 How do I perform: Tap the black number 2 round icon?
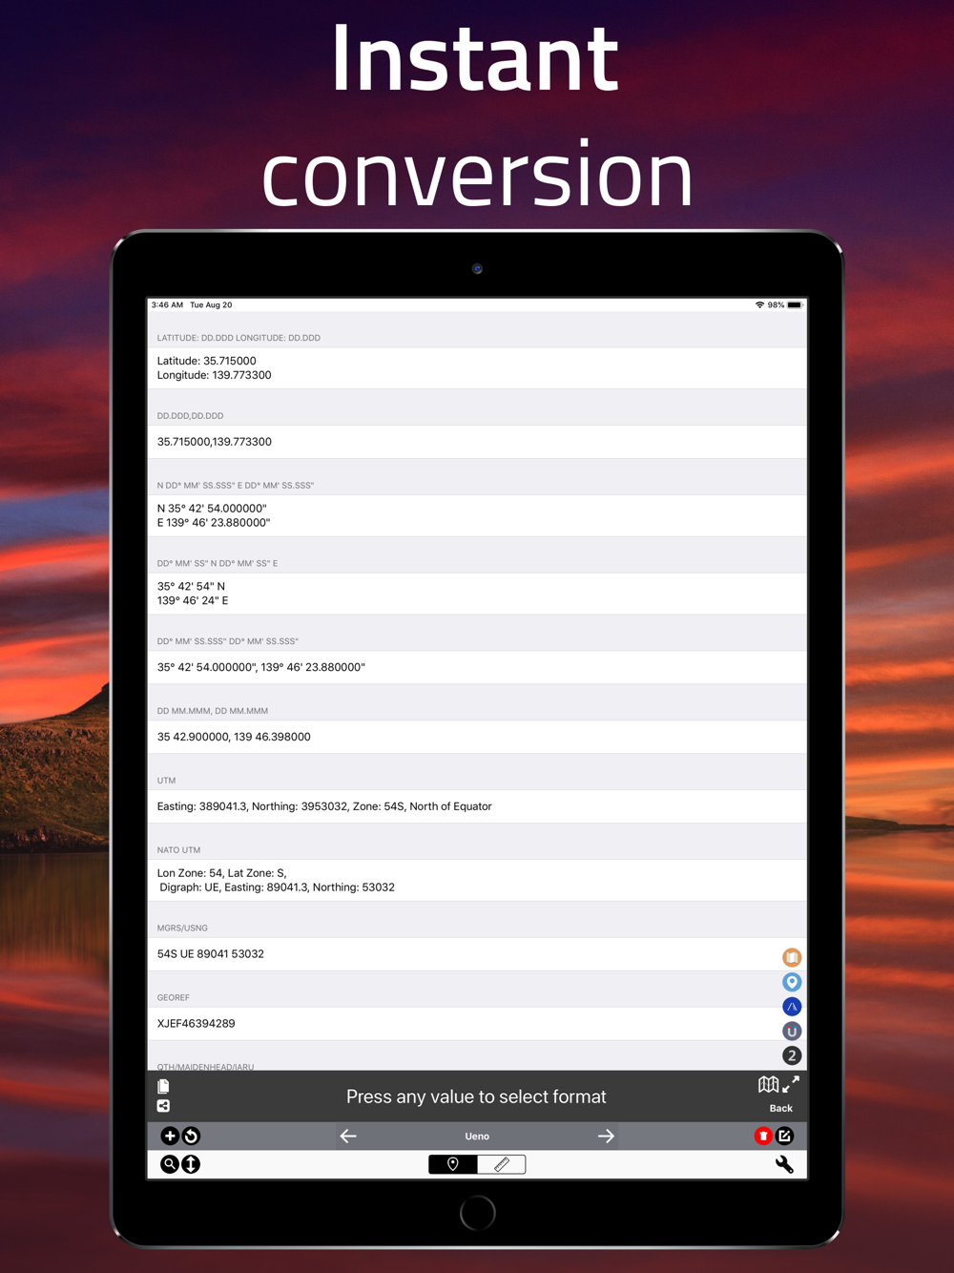[792, 1055]
